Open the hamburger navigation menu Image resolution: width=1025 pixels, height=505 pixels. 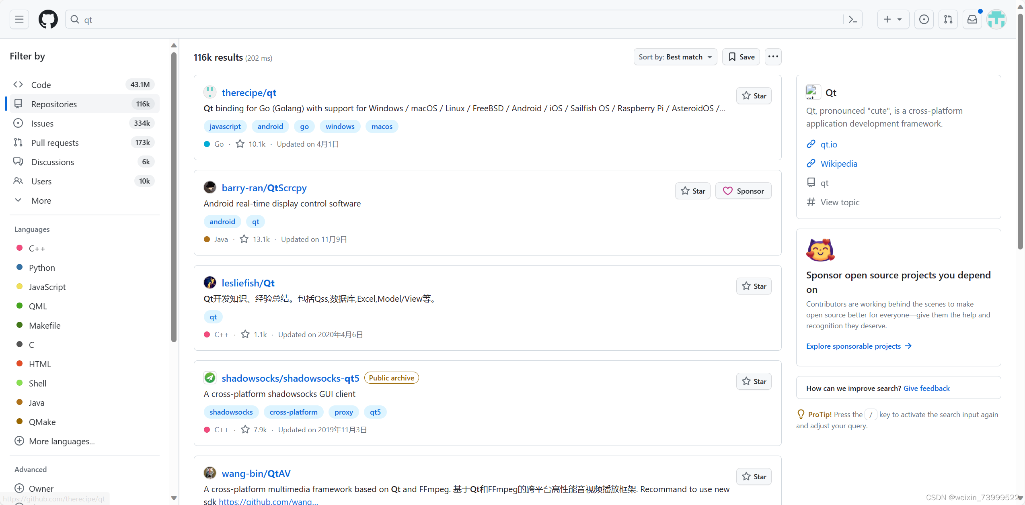tap(19, 19)
